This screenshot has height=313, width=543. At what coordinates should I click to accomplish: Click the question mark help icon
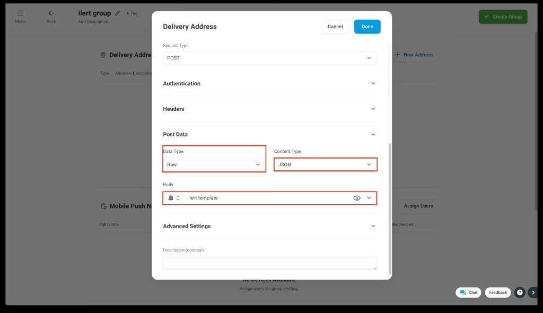pyautogui.click(x=520, y=292)
